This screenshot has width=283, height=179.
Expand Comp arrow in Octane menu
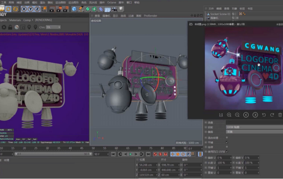33,20
